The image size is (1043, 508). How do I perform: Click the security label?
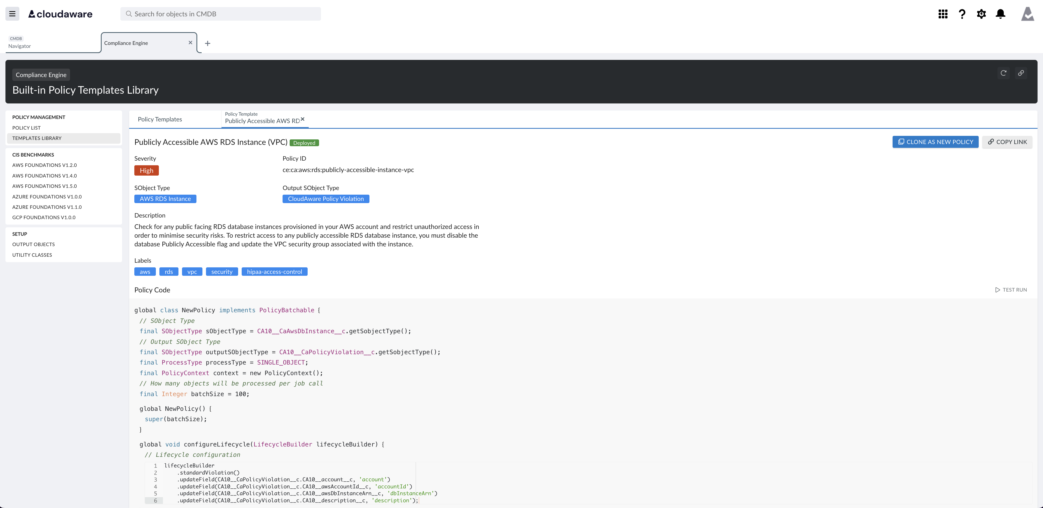[222, 272]
